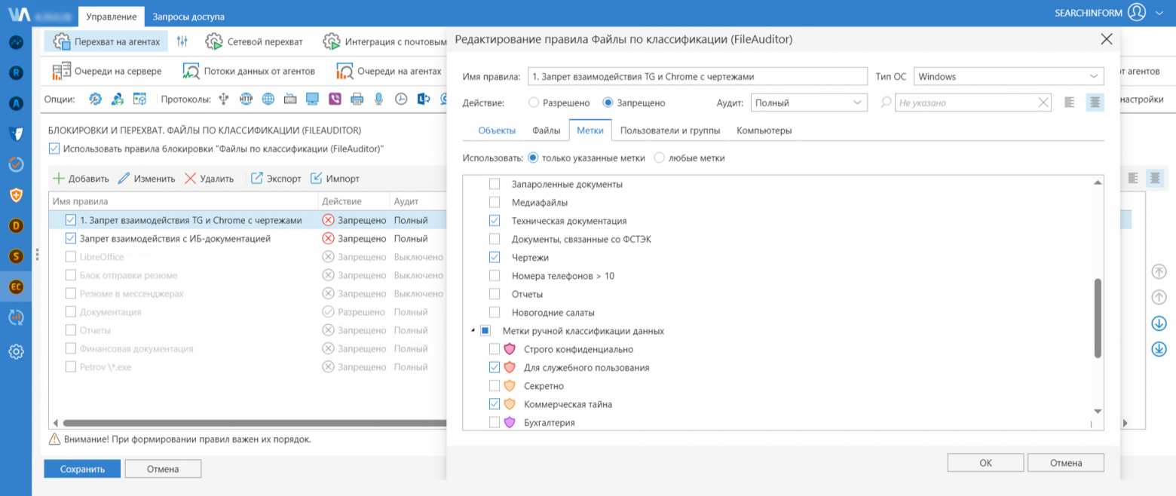
Task: Clear the 'Не указано' search field with X
Action: 1043,103
